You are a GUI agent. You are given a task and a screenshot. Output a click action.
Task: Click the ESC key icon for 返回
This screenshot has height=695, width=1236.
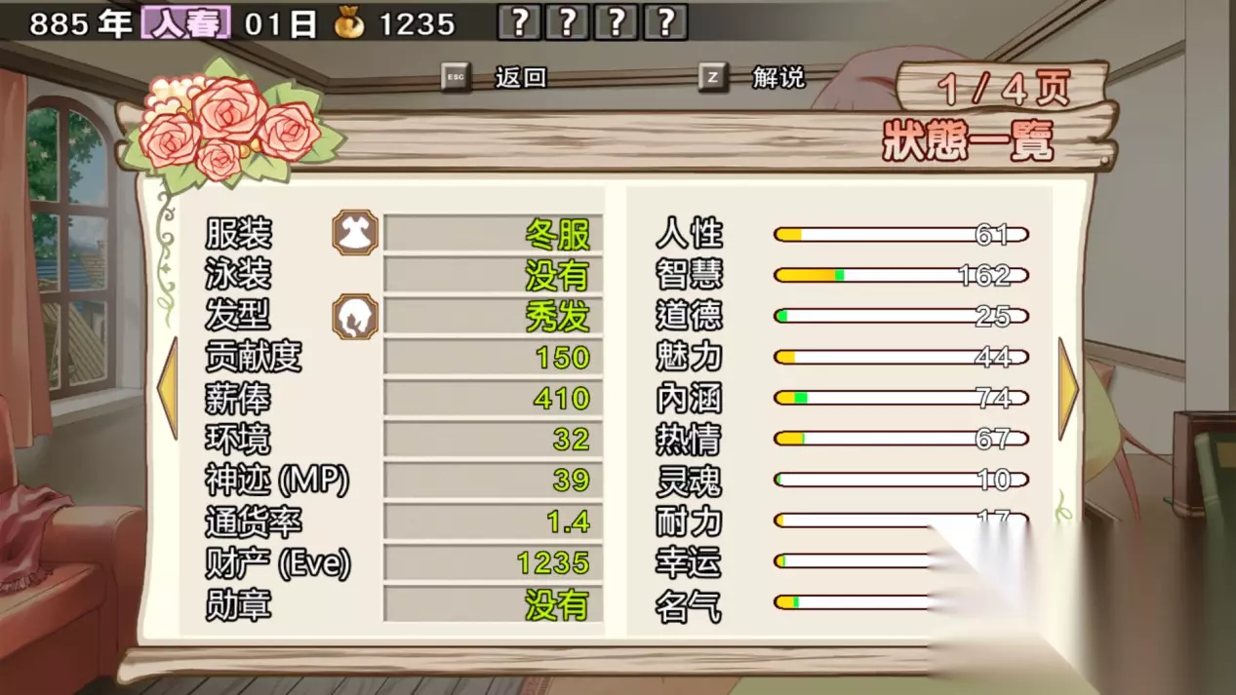click(456, 77)
